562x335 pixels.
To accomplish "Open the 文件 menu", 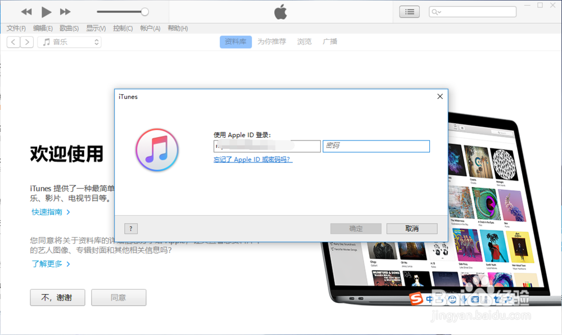I will click(x=16, y=28).
